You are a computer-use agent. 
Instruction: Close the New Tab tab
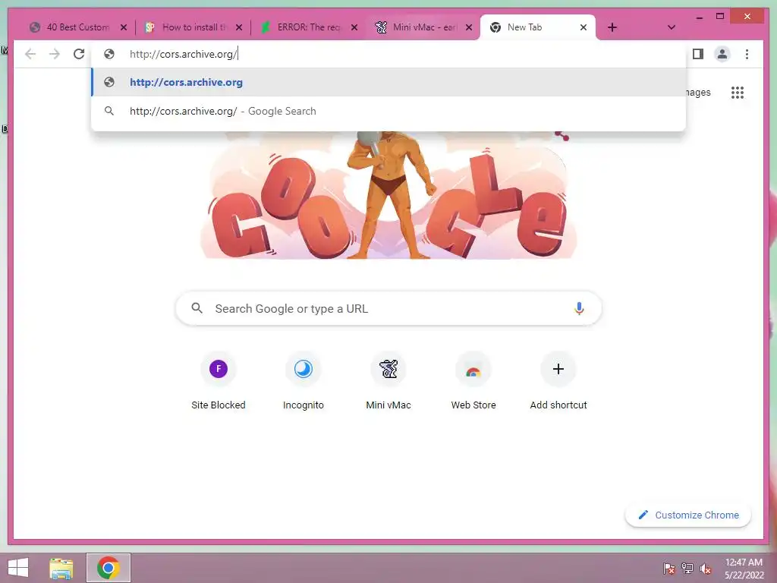click(x=584, y=27)
